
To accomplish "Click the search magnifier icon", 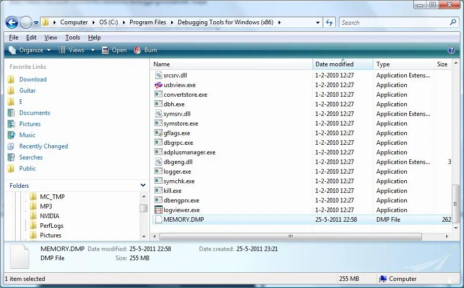I will [x=453, y=22].
